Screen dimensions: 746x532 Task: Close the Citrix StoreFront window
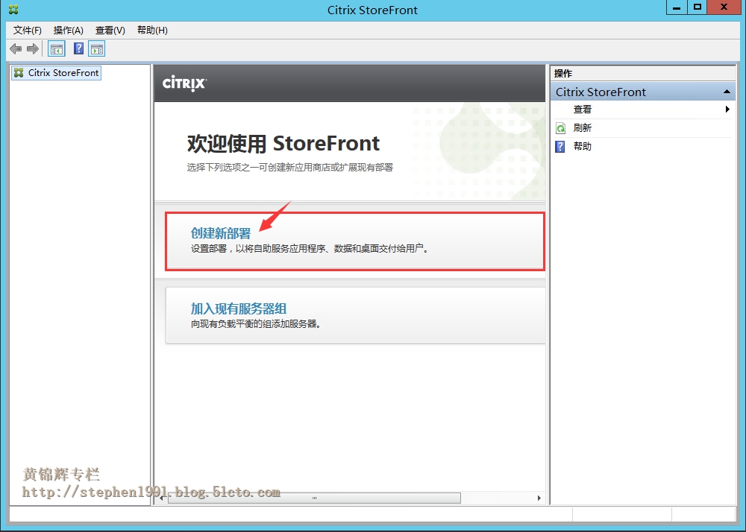click(724, 7)
